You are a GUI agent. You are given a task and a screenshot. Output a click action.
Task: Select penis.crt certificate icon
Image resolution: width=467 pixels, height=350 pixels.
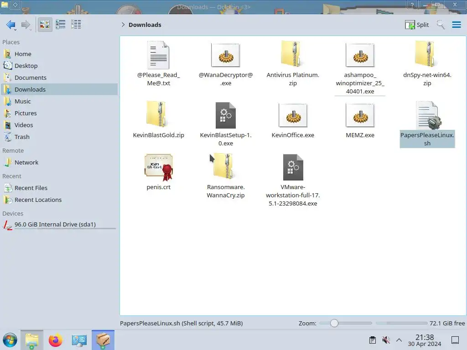tap(158, 167)
